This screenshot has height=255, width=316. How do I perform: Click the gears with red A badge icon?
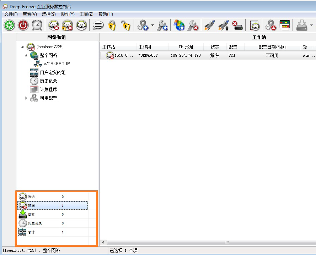pos(271,25)
